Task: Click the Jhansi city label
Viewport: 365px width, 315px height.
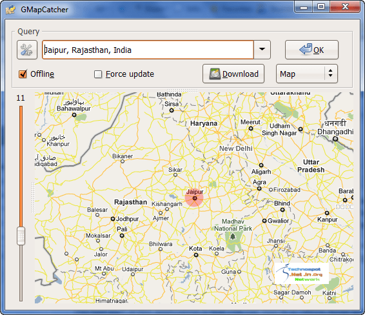Action: coord(276,241)
